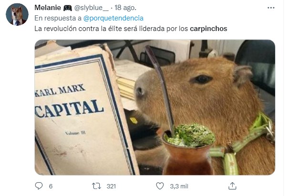Click the bold word carpinchos
This screenshot has height=196, width=287.
[x=208, y=29]
